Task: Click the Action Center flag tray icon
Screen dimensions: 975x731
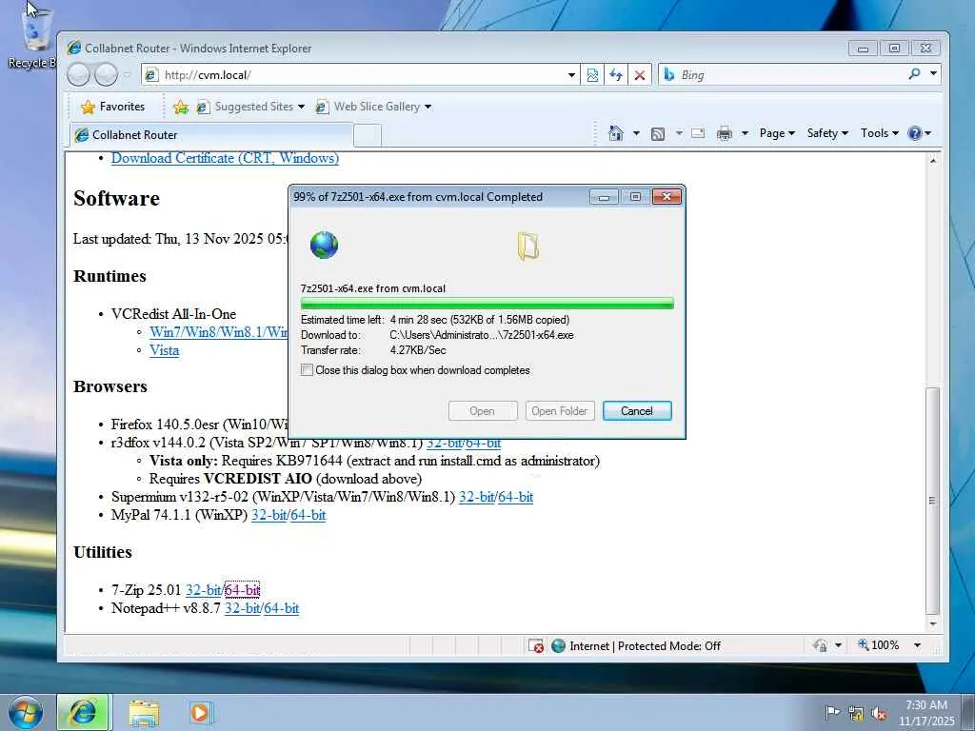Action: (x=832, y=712)
